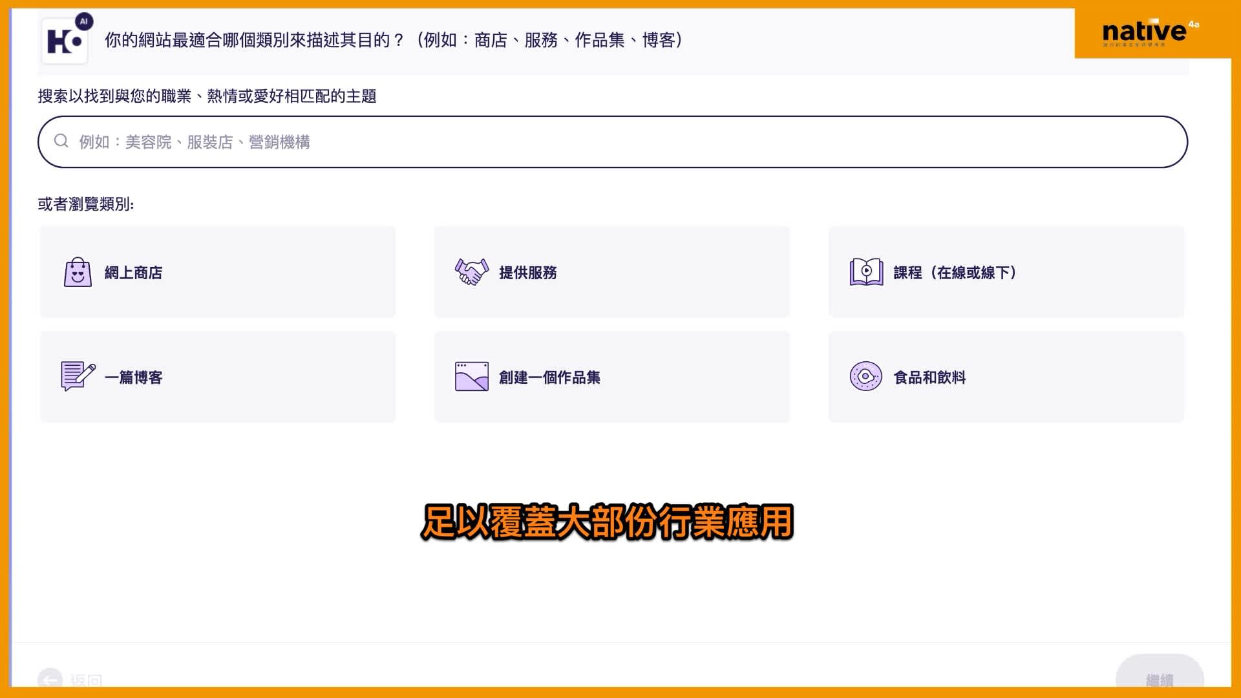Click the open book icon for 課程
This screenshot has height=698, width=1241.
[866, 272]
